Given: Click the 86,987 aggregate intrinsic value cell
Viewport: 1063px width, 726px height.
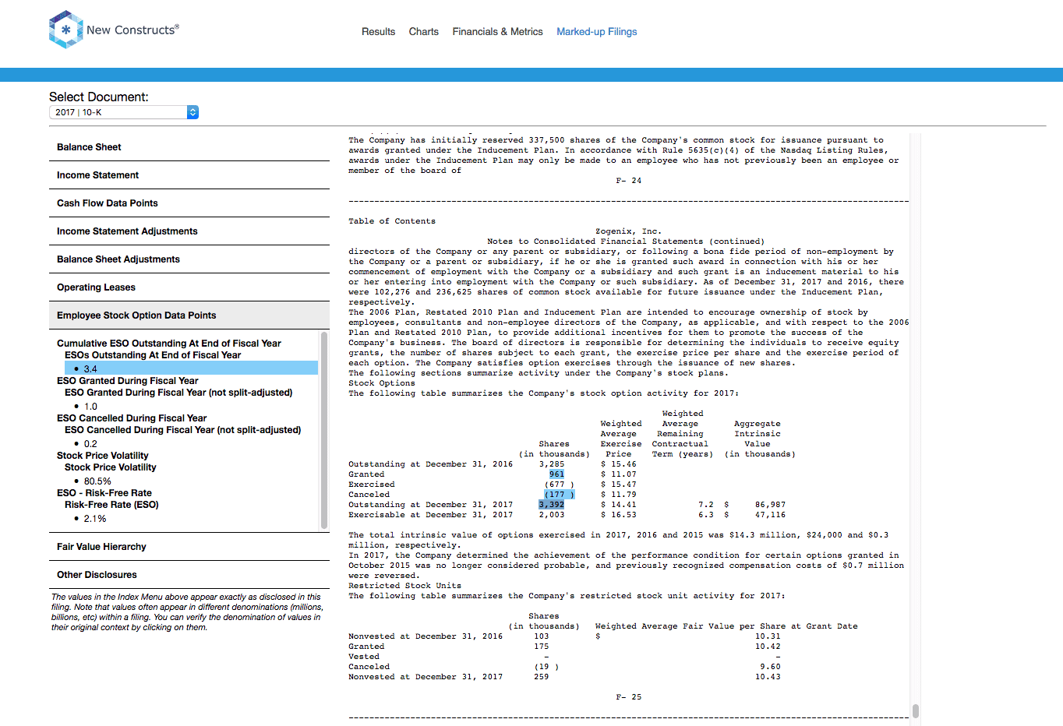Looking at the screenshot, I should (770, 505).
